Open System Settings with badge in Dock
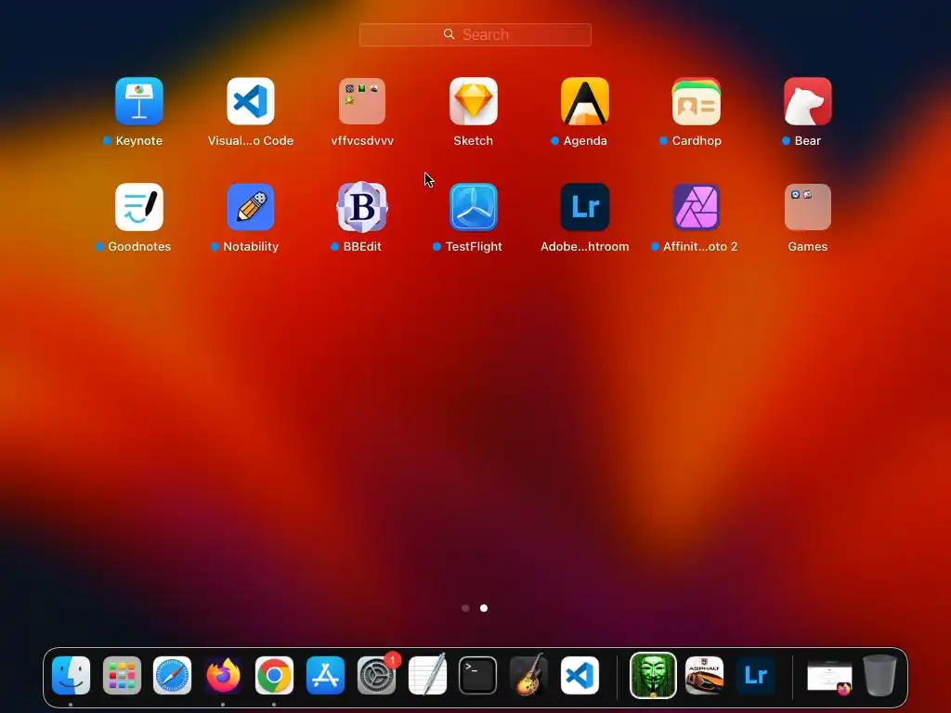The height and width of the screenshot is (713, 951). (376, 676)
